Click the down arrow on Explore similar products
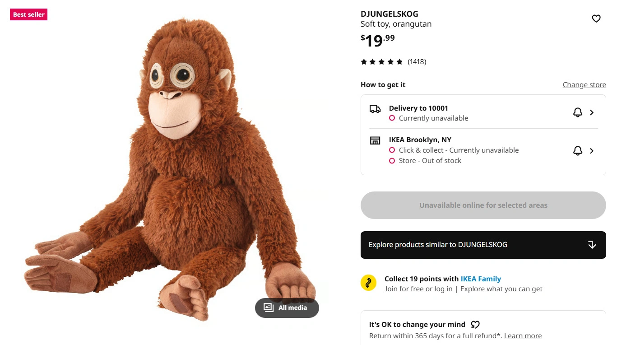 592,245
